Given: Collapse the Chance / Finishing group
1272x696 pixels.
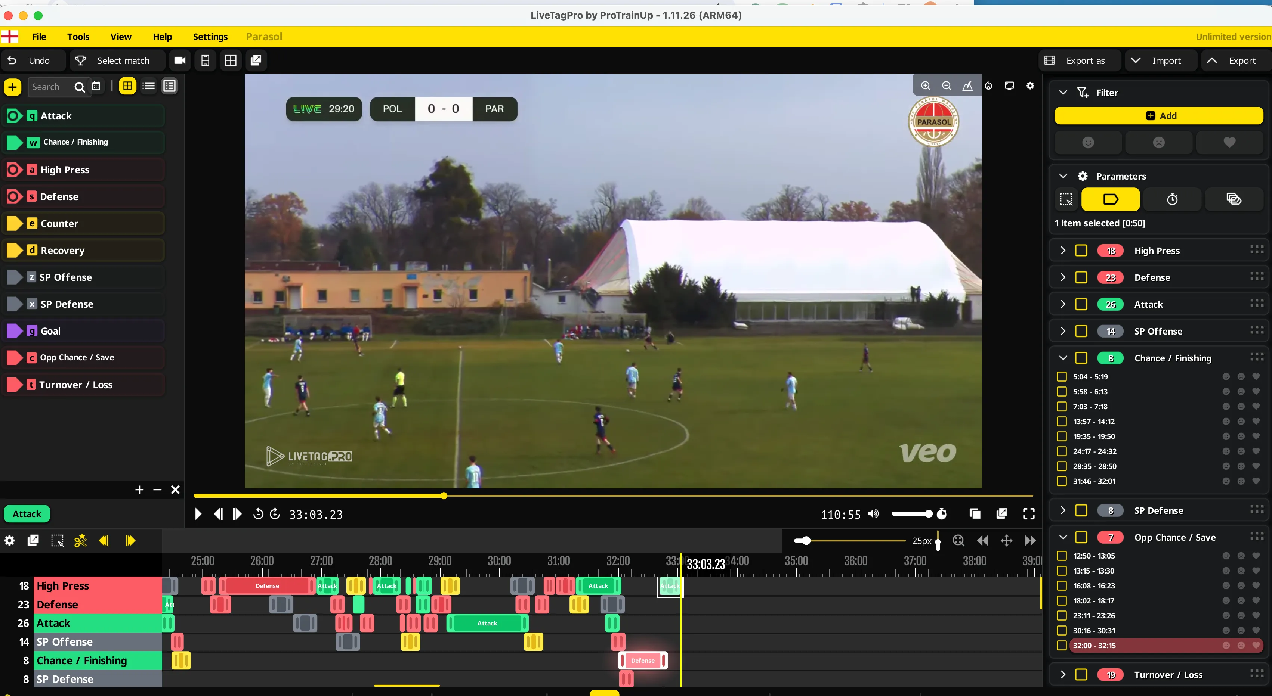Looking at the screenshot, I should [1063, 358].
